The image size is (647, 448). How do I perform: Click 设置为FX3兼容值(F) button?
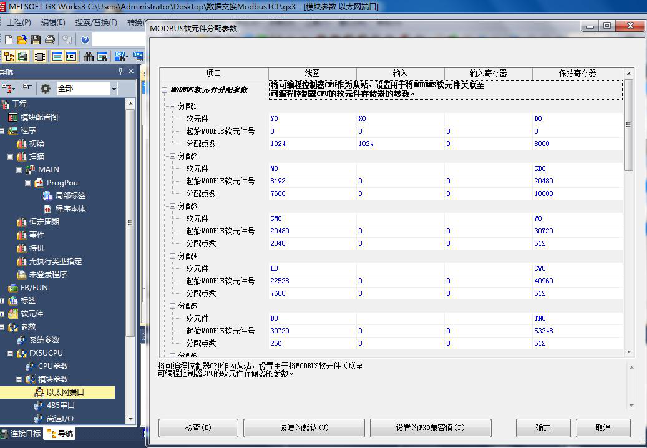coord(431,428)
